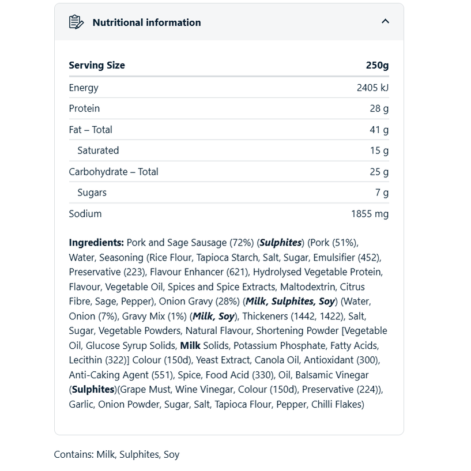The height and width of the screenshot is (471, 471).
Task: Click the Protein row label
Action: (84, 108)
